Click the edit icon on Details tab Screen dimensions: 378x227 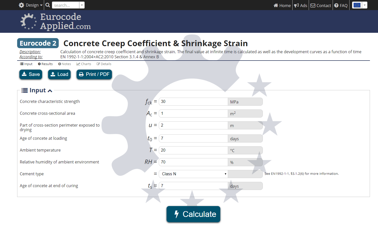[x=98, y=64]
